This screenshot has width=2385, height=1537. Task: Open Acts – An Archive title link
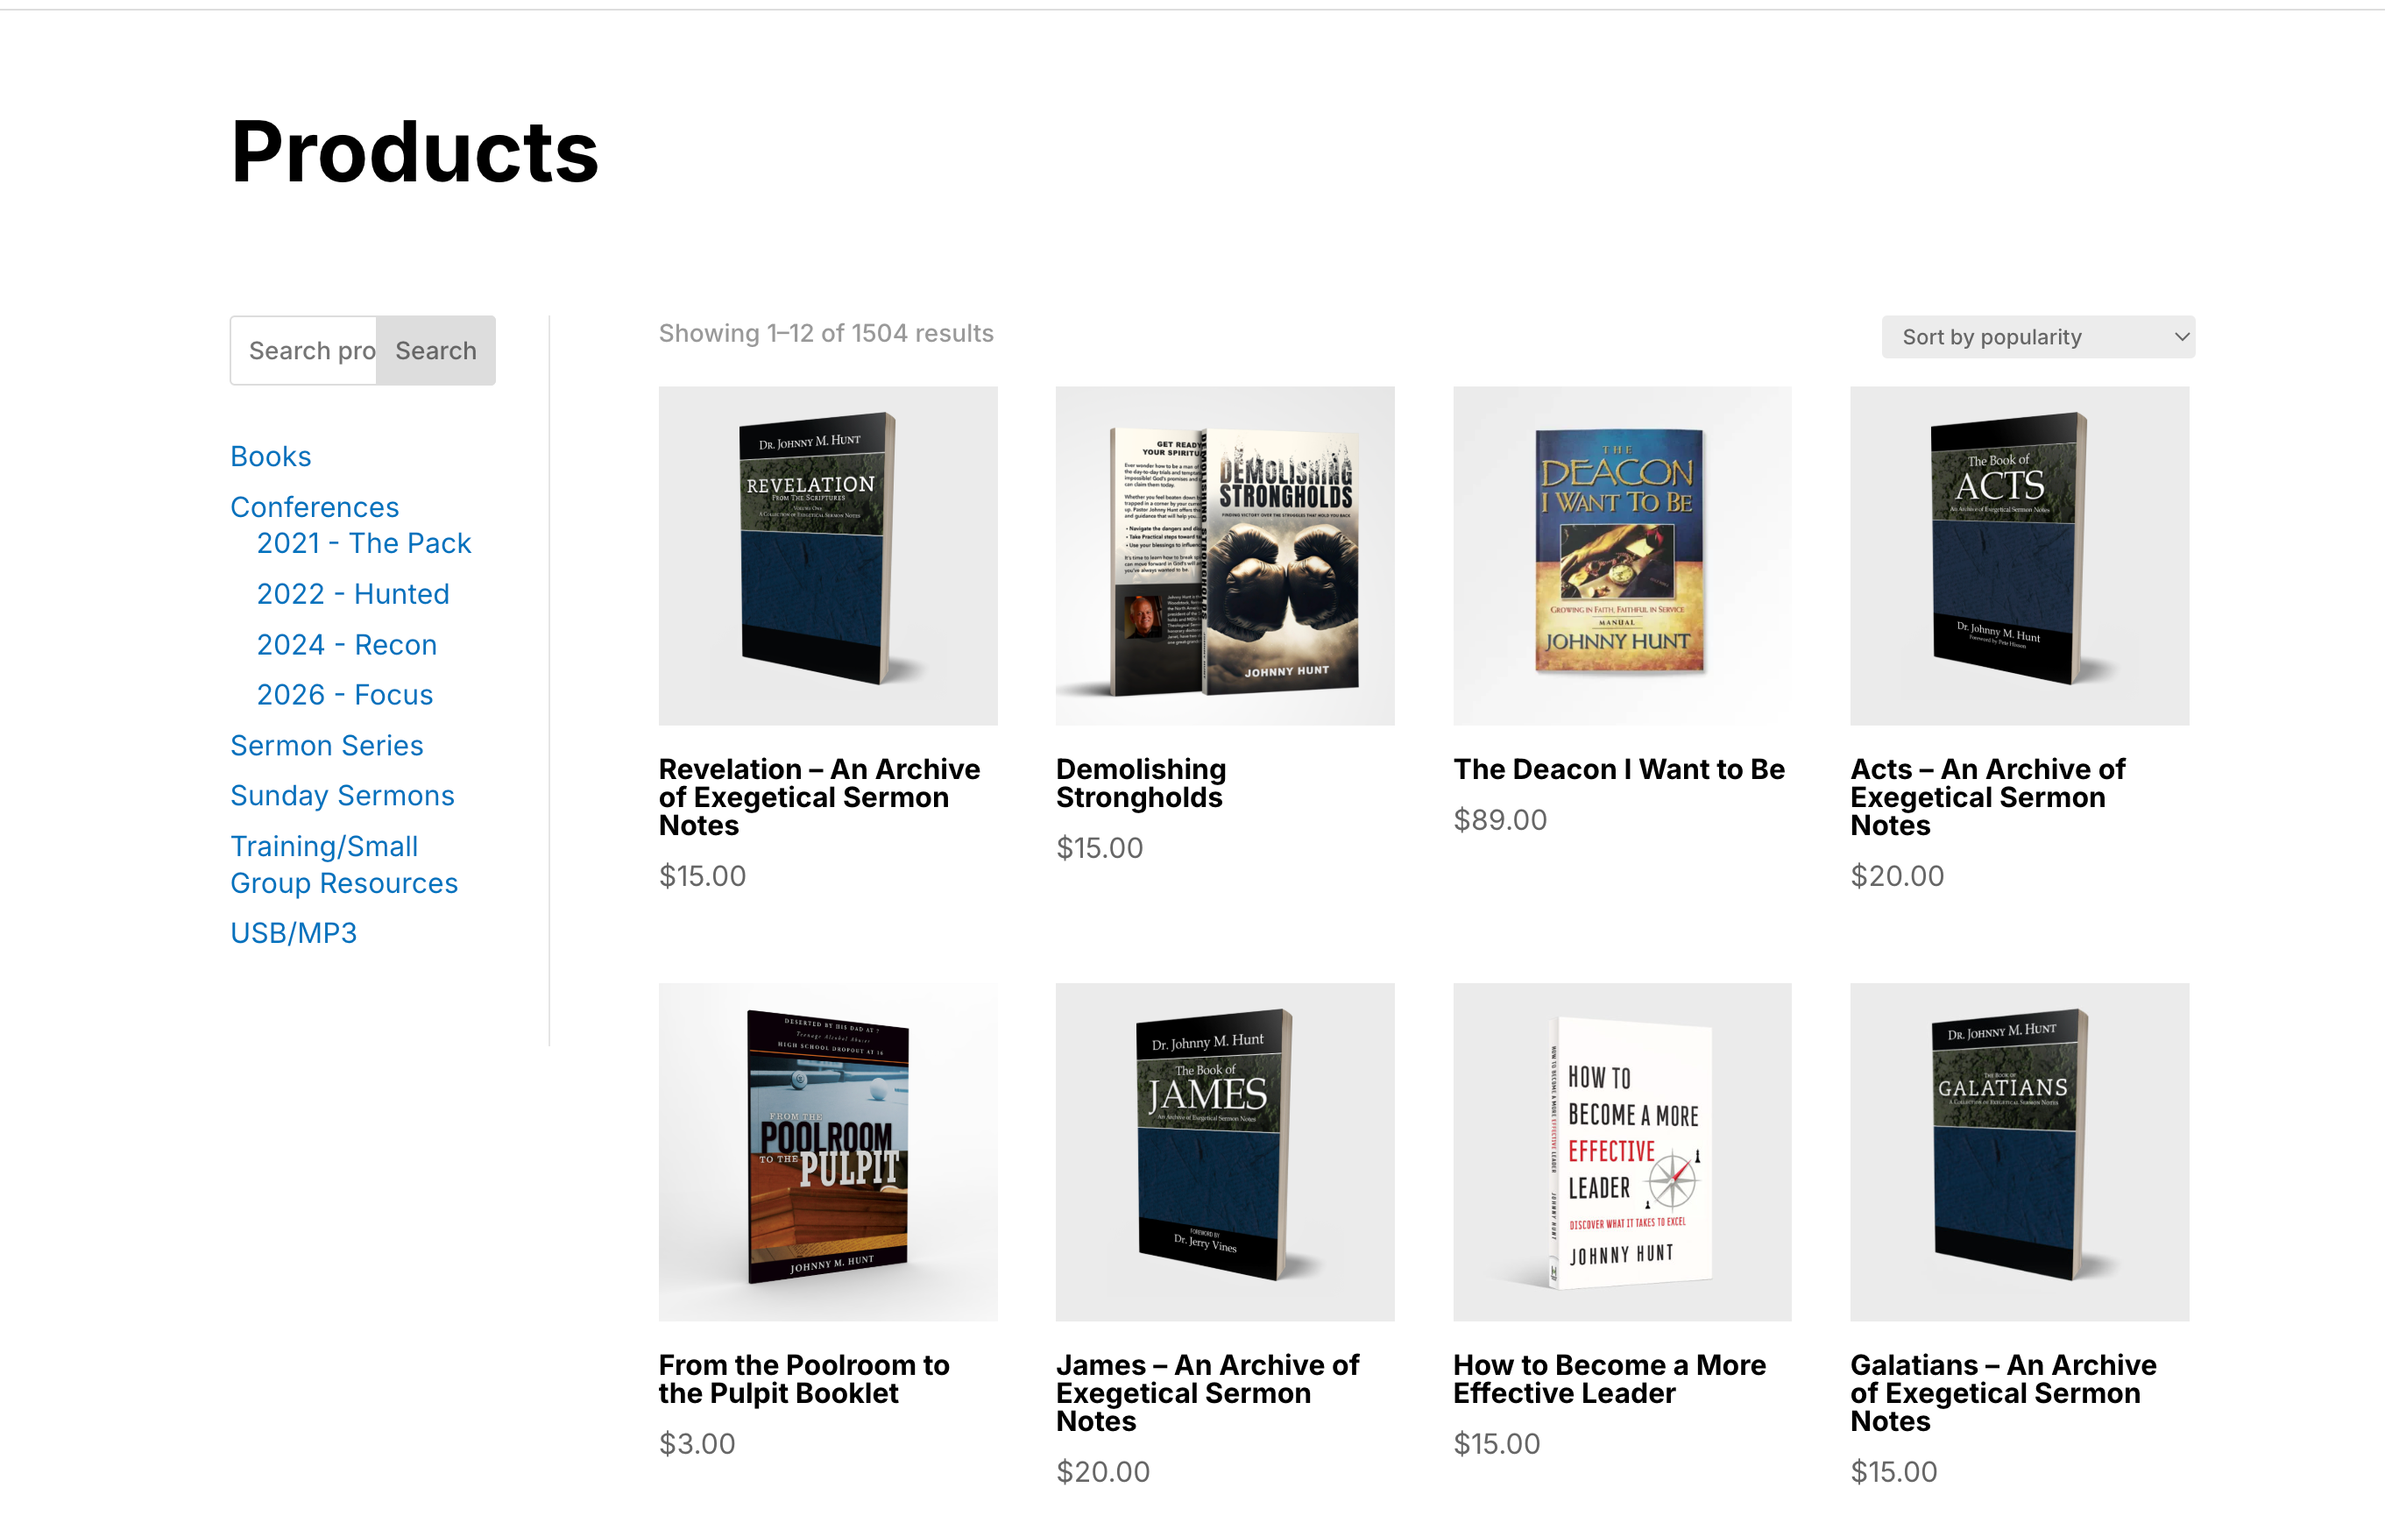coord(1988,797)
